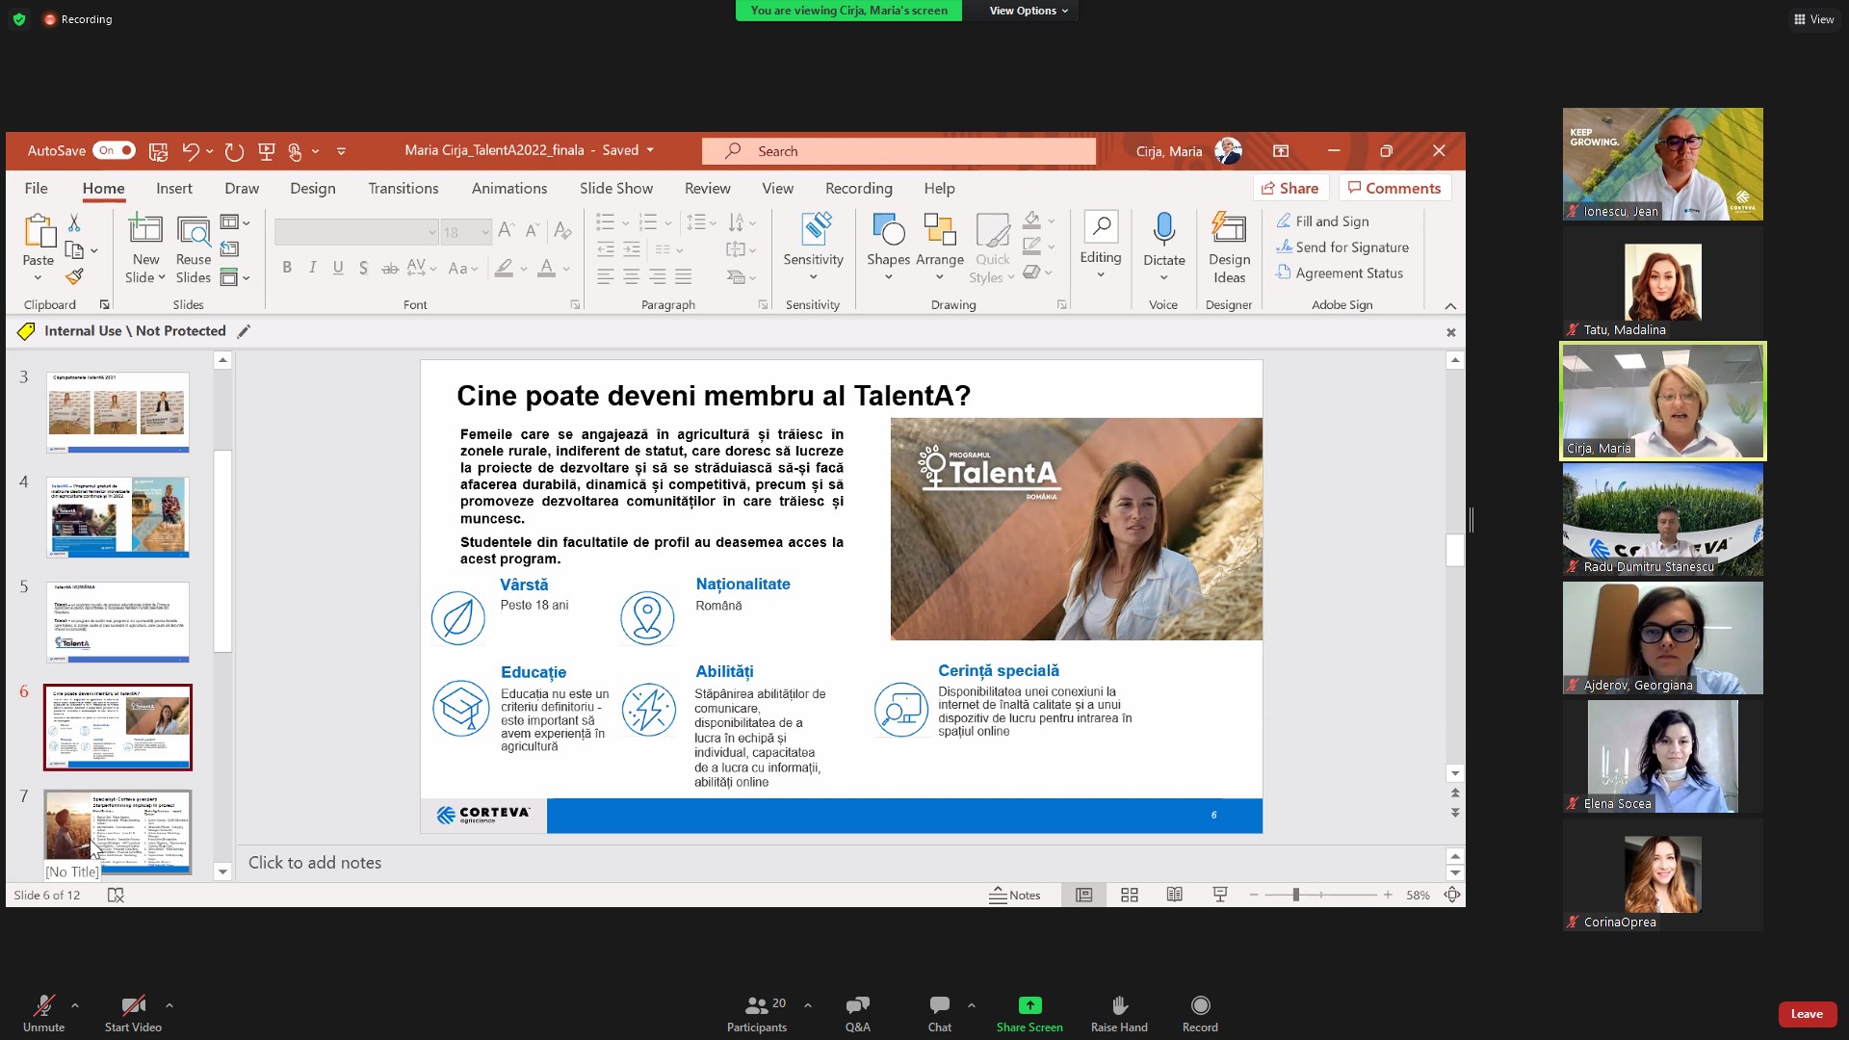Screen dimensions: 1849x1040
Task: Raise Hand in Zoom
Action: 1119,1013
